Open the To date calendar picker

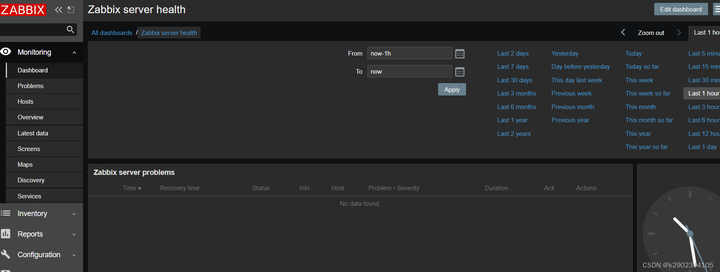click(460, 72)
